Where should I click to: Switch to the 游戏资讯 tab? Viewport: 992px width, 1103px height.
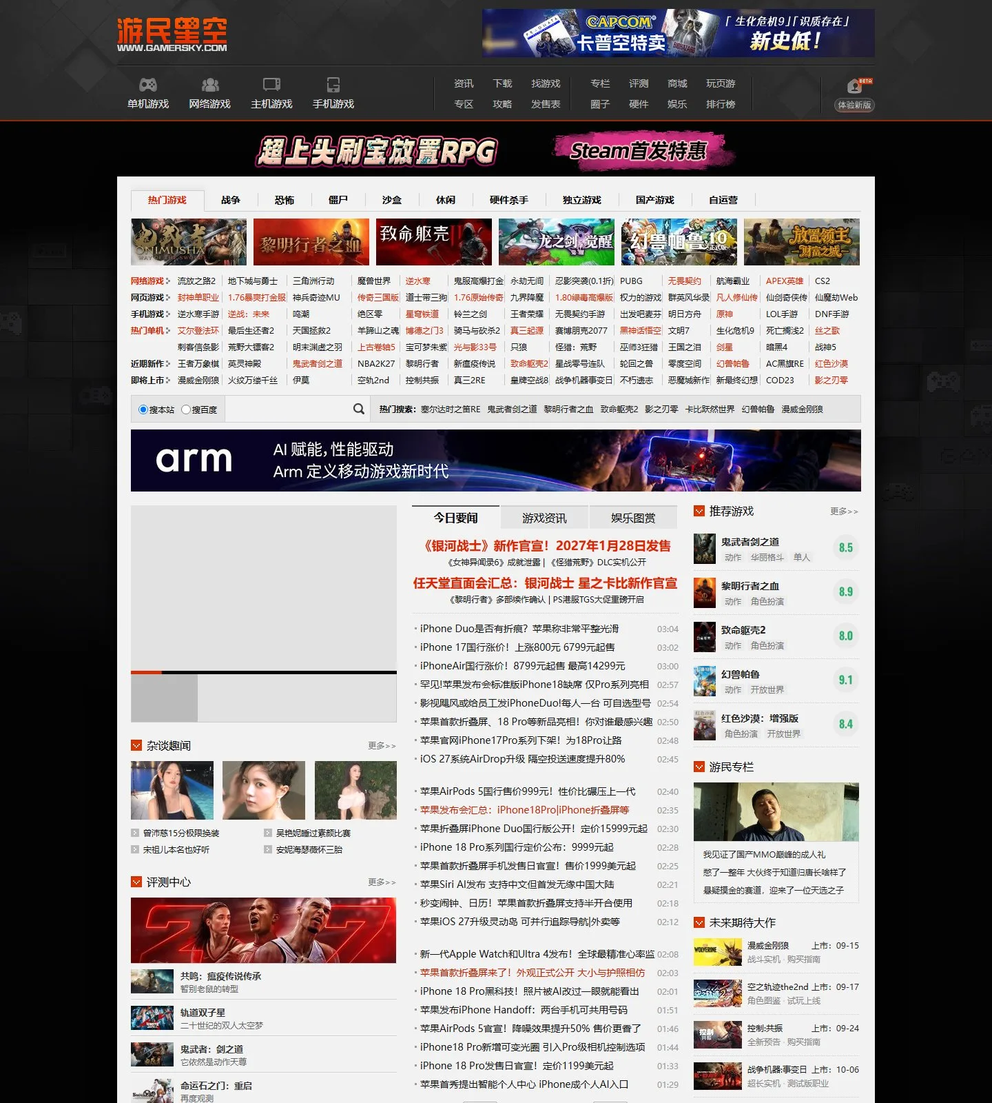point(544,518)
